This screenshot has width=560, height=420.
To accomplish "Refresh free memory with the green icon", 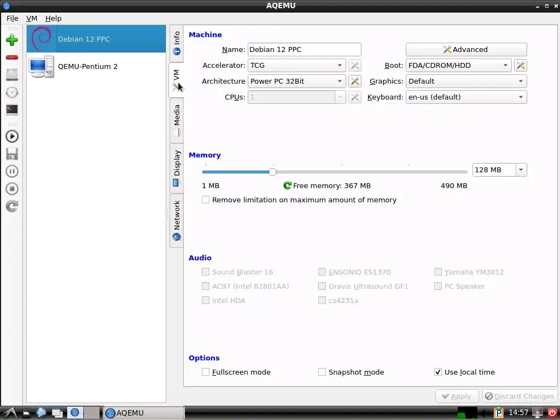I will pos(287,185).
